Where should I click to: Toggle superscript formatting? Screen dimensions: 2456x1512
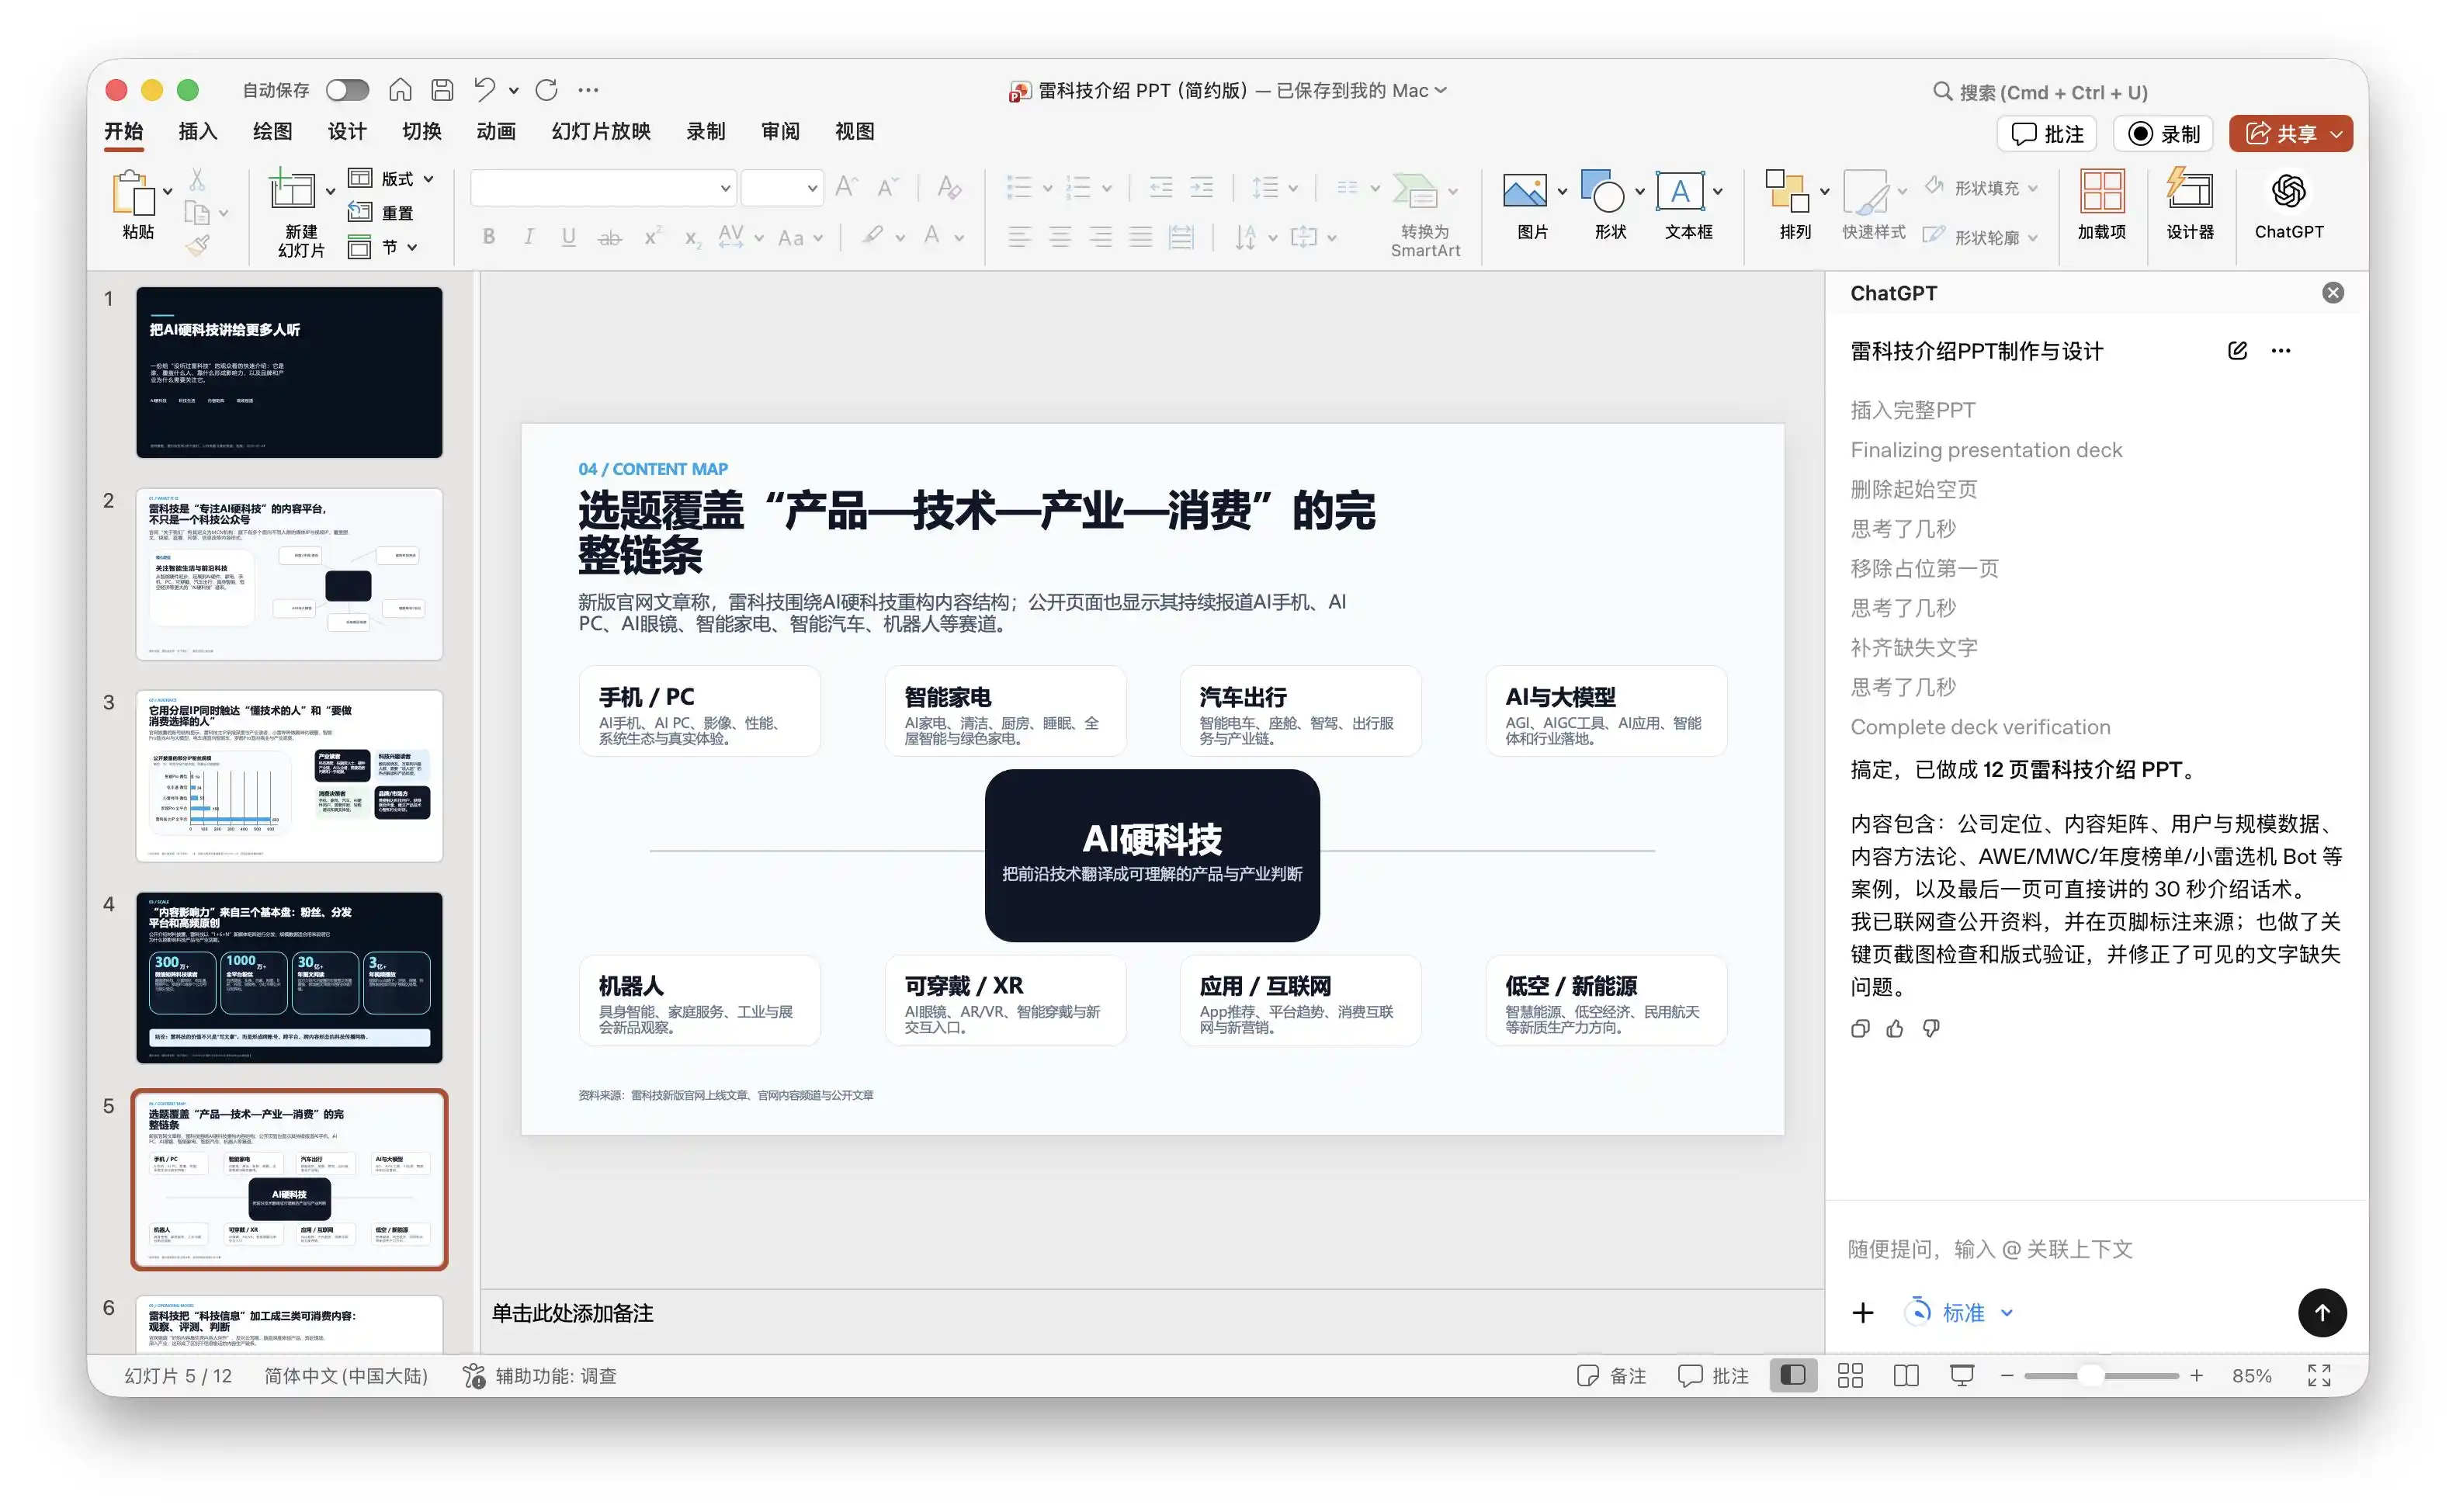(652, 237)
